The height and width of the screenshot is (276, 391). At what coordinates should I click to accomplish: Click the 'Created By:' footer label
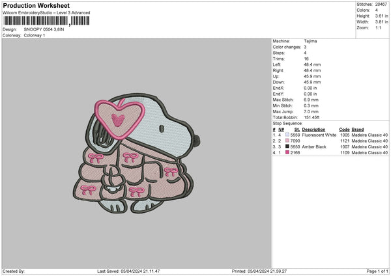(14, 271)
